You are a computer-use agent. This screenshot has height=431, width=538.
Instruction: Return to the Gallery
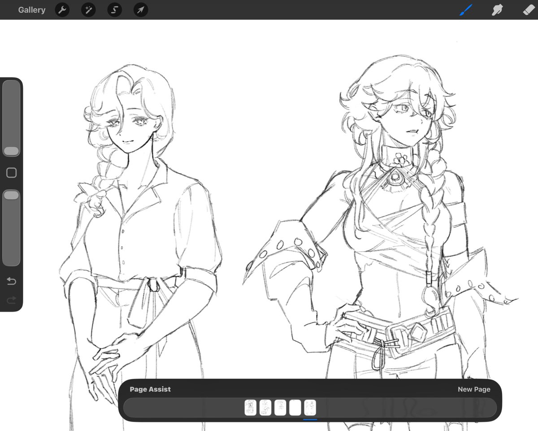(x=31, y=10)
